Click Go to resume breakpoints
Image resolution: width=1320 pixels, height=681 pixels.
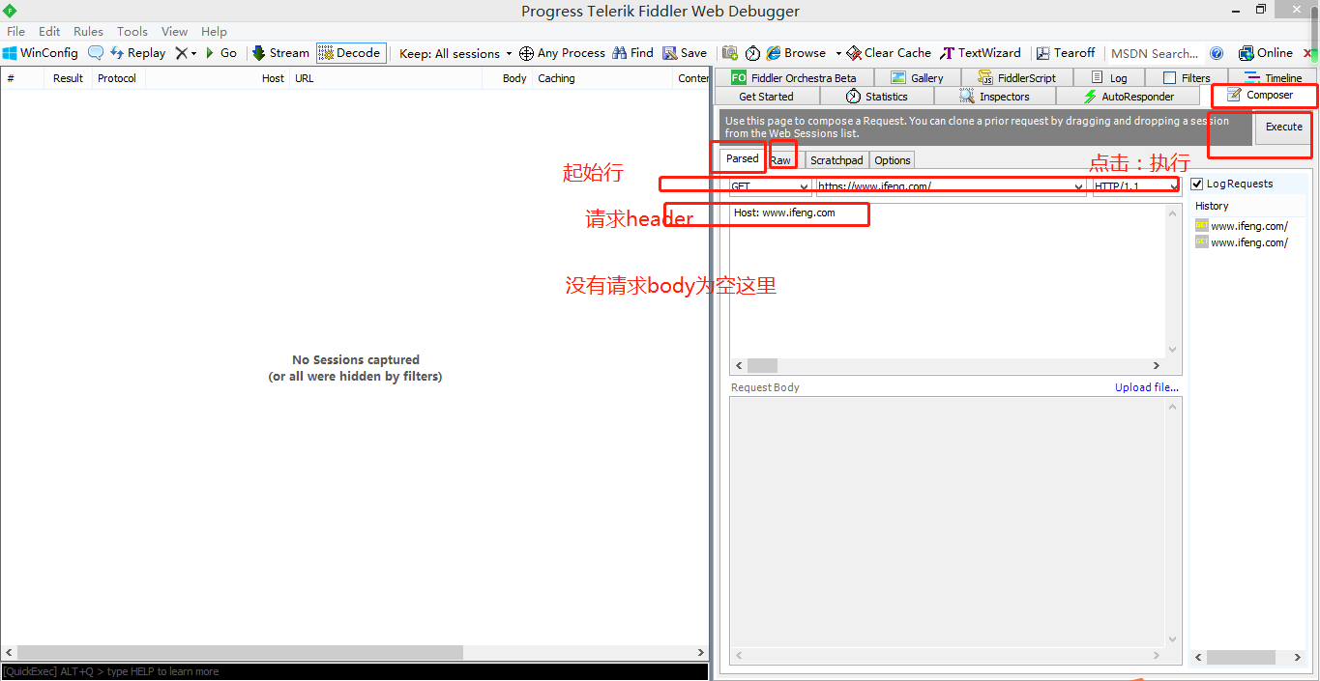click(220, 53)
